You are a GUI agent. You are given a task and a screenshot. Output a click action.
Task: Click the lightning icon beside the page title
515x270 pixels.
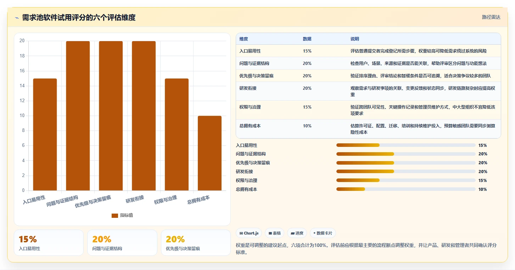tap(17, 18)
